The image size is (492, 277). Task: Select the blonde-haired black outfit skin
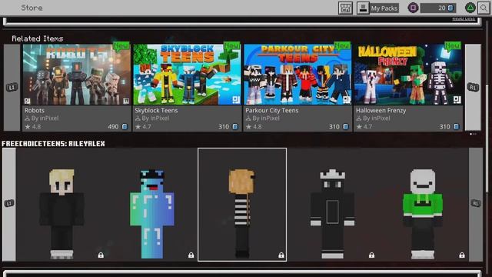[61, 214]
